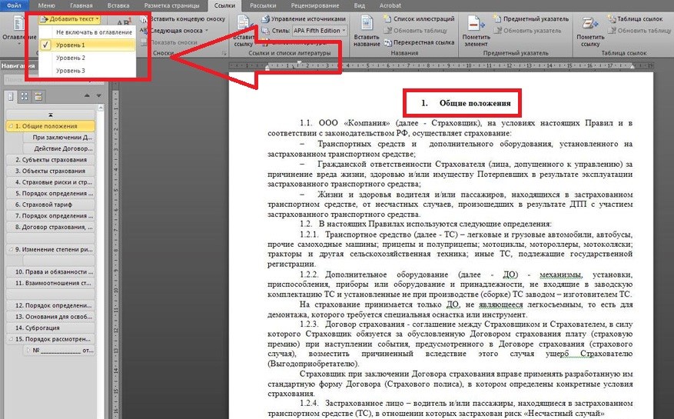Image resolution: width=674 pixels, height=419 pixels.
Task: Open the Стиль APA Fifth Edition combo box
Action: pyautogui.click(x=320, y=31)
